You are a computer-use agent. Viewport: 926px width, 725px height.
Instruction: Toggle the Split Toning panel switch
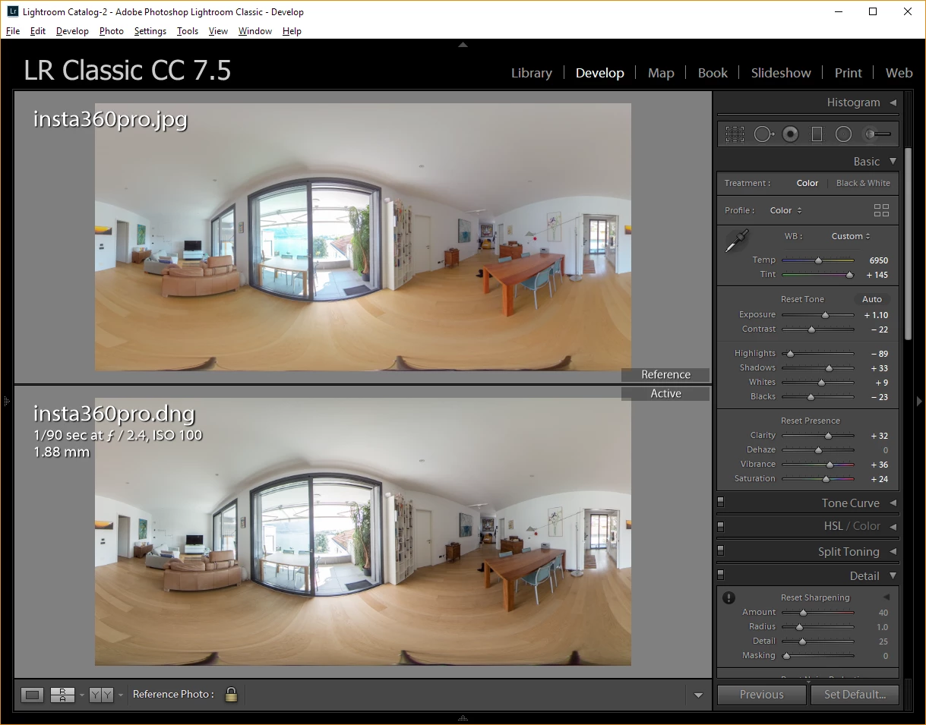721,551
